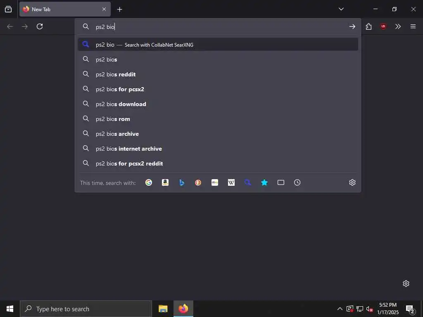423x317 pixels.
Task: Open the Windows Start menu
Action: pos(10,309)
